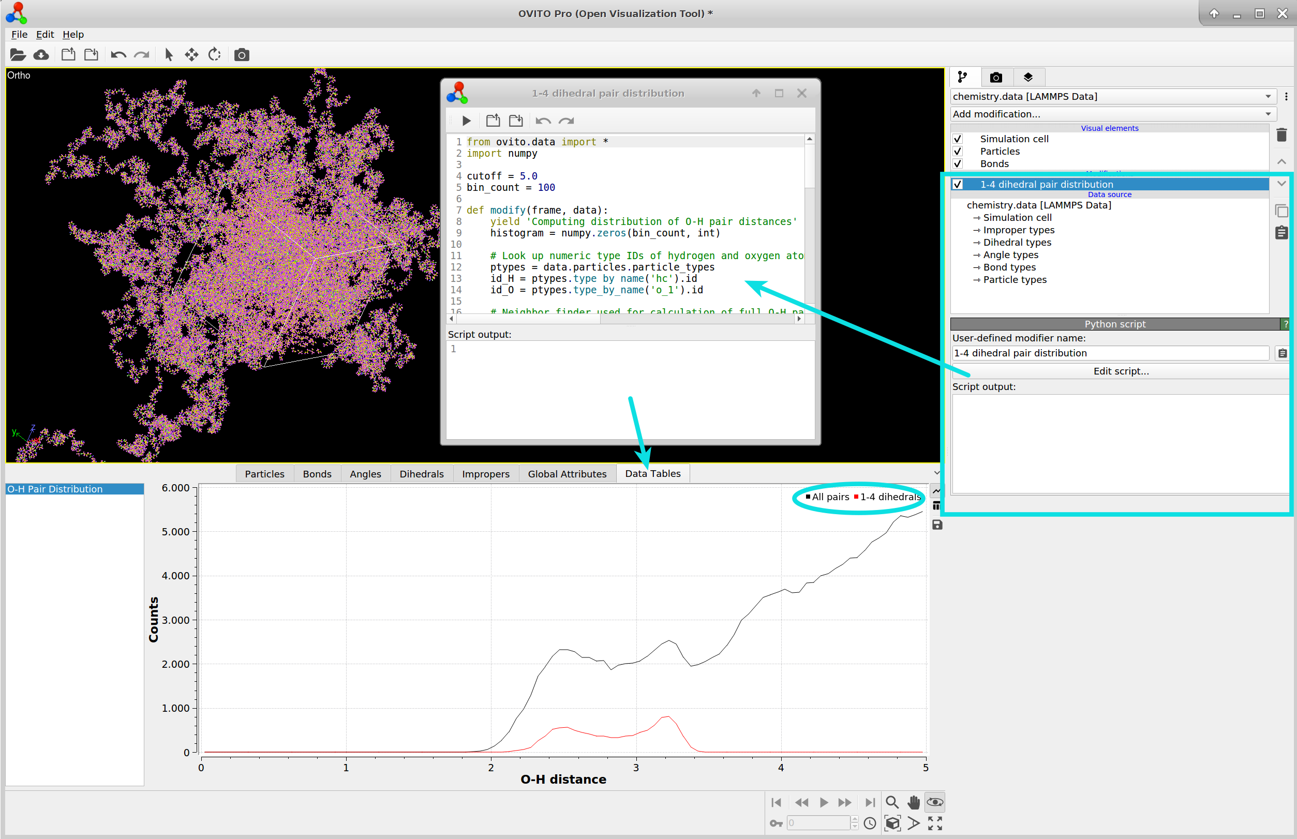Click the Edit script button
The width and height of the screenshot is (1297, 839).
point(1121,371)
